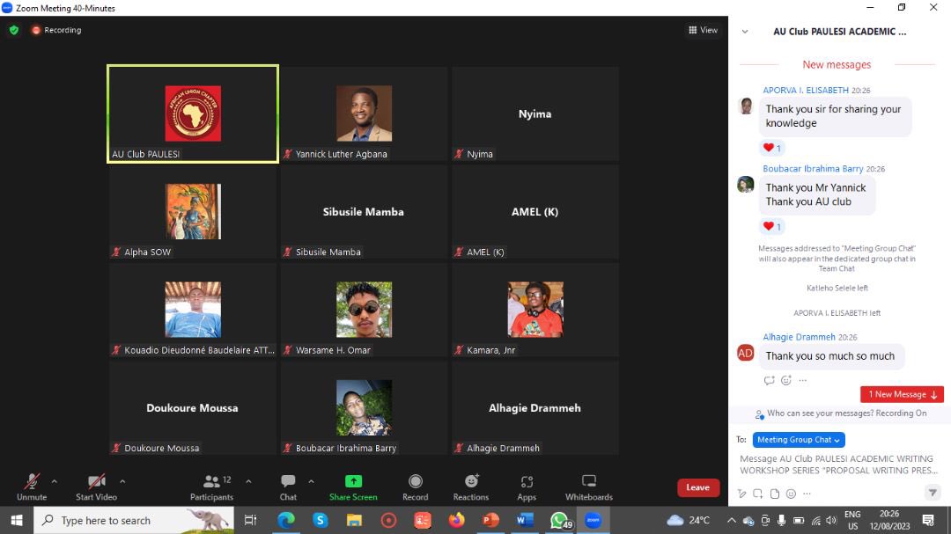The height and width of the screenshot is (534, 951).
Task: Expand video options arrow beside Start Video
Action: pyautogui.click(x=122, y=482)
